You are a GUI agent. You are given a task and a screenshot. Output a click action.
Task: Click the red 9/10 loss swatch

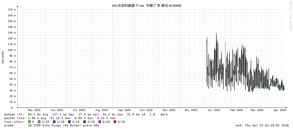(115, 122)
